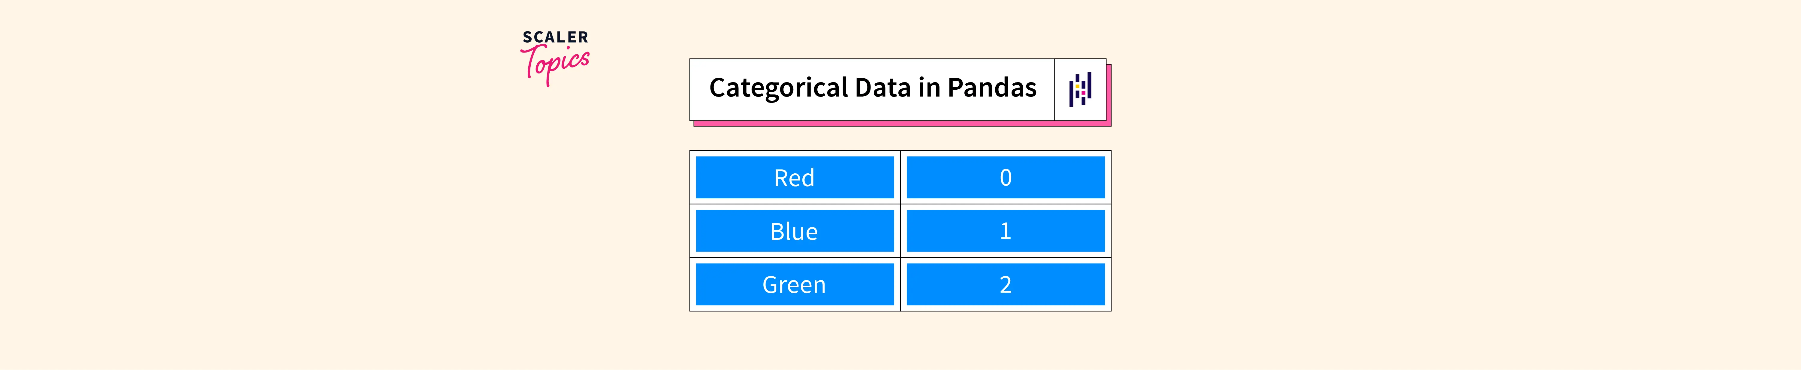The width and height of the screenshot is (1801, 370).
Task: Click the line between Red and Blue rows
Action: 901,204
